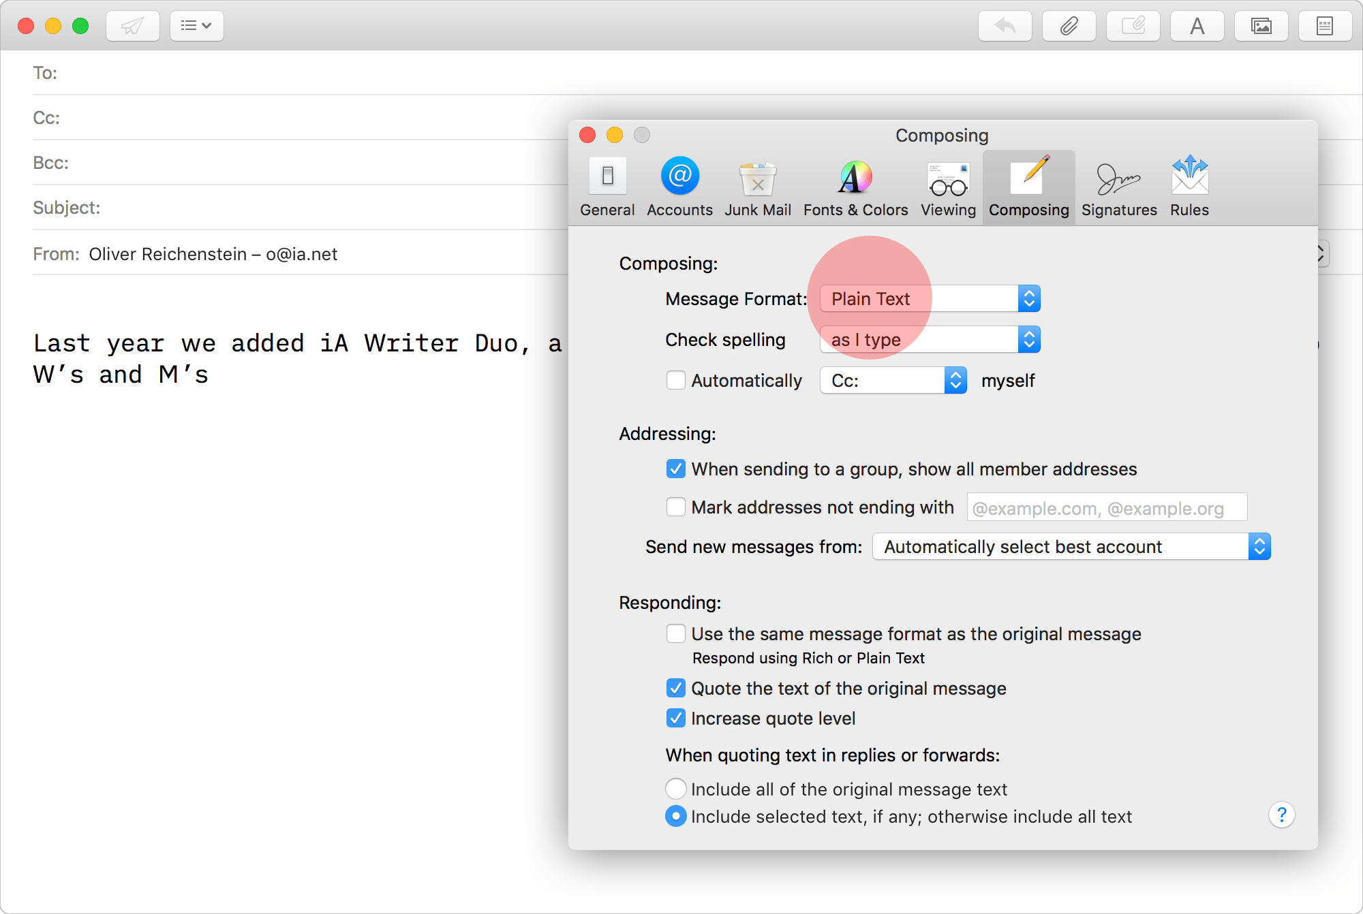Image resolution: width=1363 pixels, height=914 pixels.
Task: Enable 'Mark addresses not ending with'
Action: coord(675,507)
